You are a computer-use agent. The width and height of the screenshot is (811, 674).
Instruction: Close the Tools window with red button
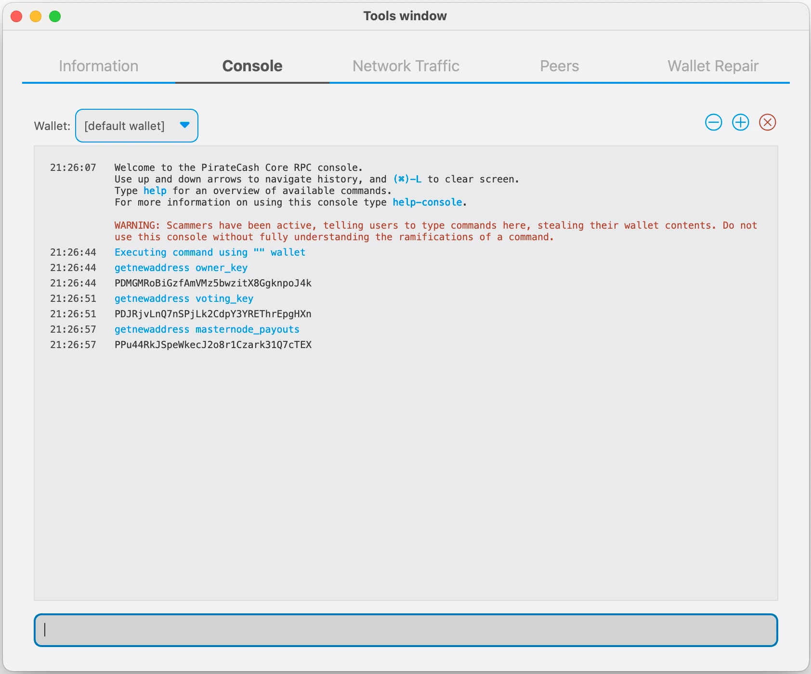16,16
